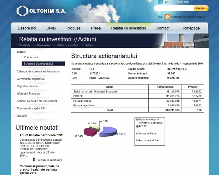This screenshot has height=175, width=219.
Task: Click the Persoane juridice table cell
Action: [x=110, y=105]
